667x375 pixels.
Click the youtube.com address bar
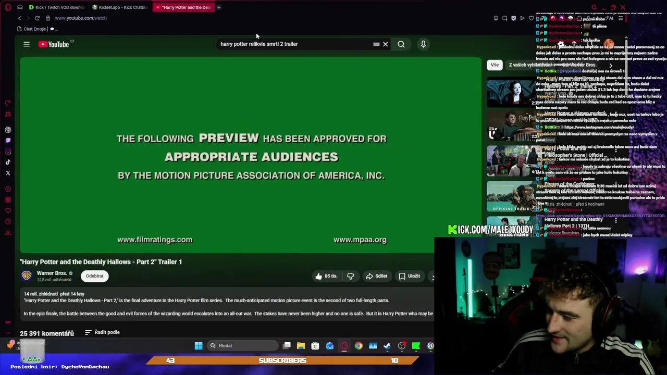pos(81,18)
